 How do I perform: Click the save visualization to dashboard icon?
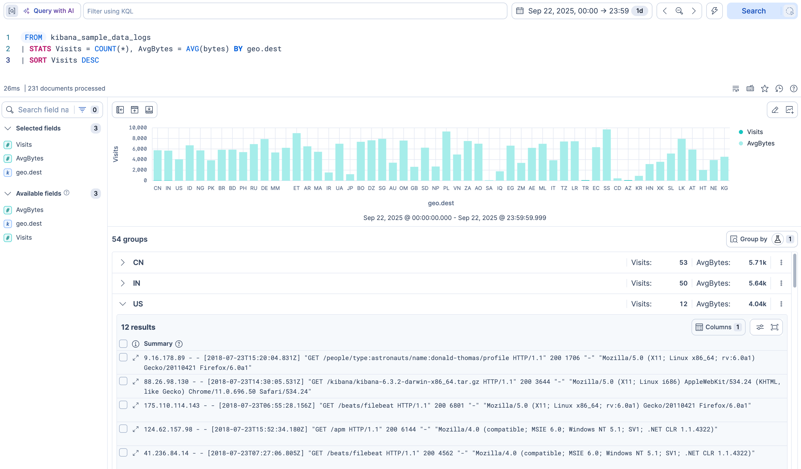coord(790,110)
